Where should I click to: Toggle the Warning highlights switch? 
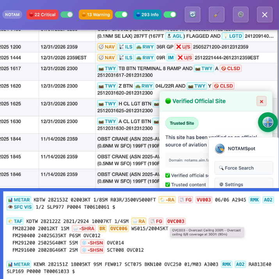(121, 14)
